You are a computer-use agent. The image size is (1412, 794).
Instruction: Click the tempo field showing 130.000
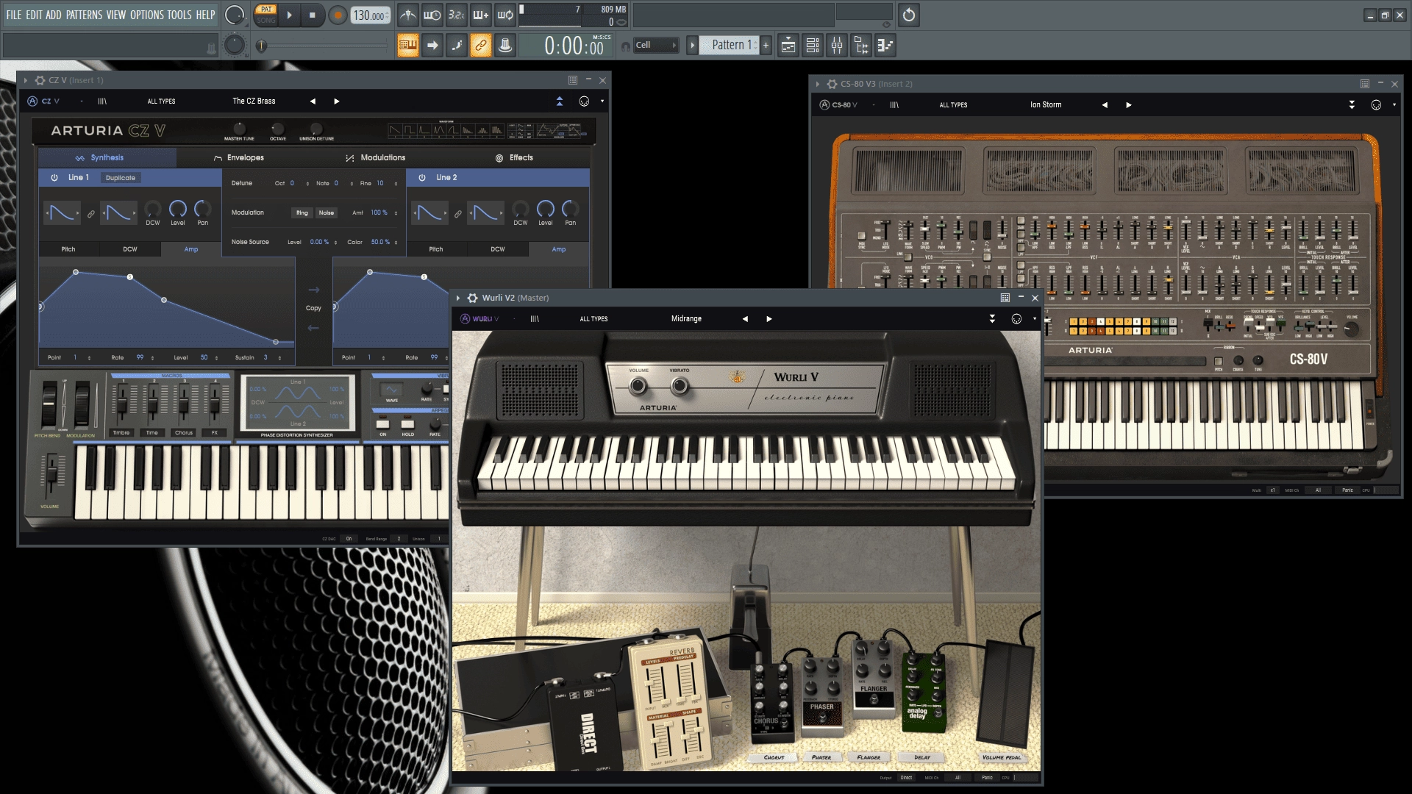click(x=371, y=15)
